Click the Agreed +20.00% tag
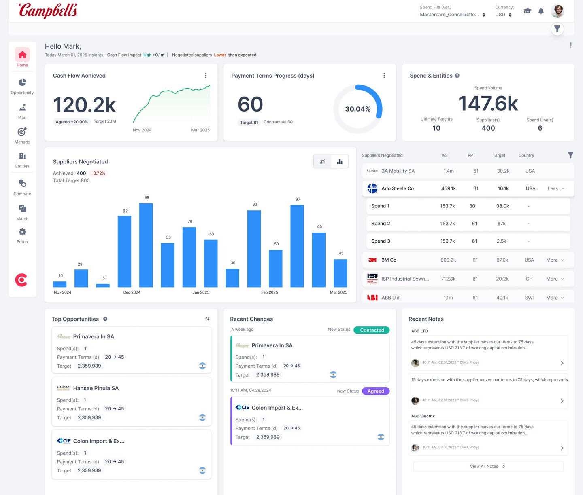 point(72,122)
